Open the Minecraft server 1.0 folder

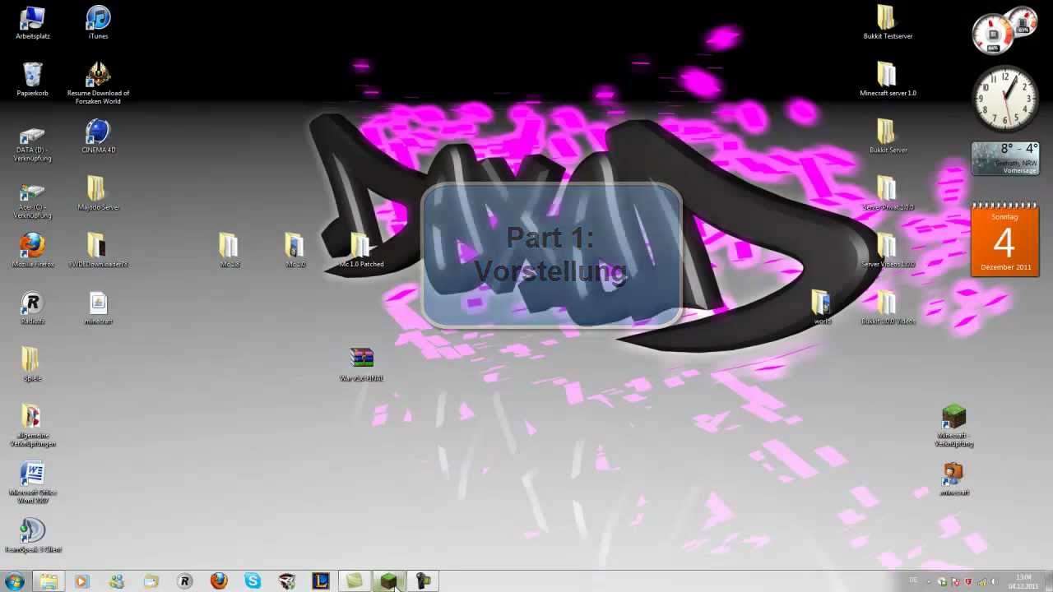coord(887,79)
